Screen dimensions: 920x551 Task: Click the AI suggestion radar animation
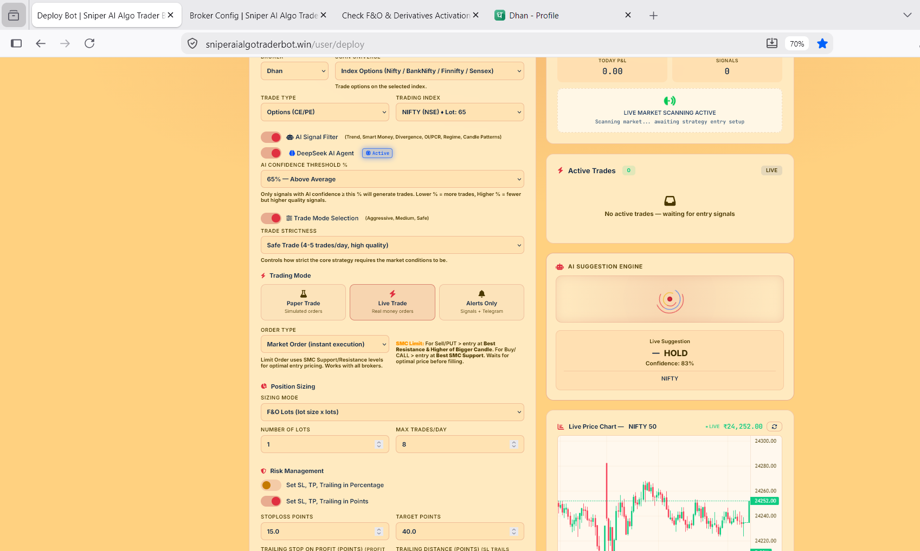click(670, 299)
